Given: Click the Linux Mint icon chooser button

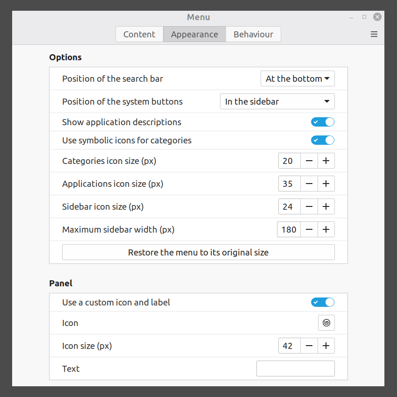Looking at the screenshot, I should [x=326, y=323].
